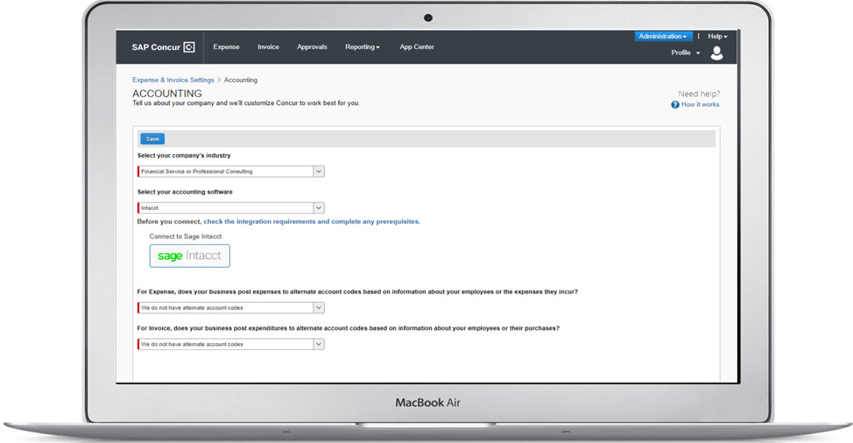Go to the Approvals section
The width and height of the screenshot is (853, 443).
click(x=312, y=47)
